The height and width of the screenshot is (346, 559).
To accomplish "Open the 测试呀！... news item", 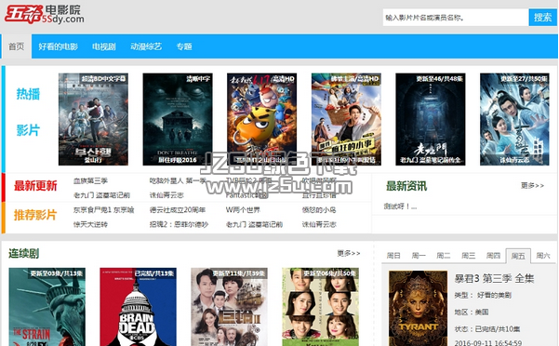I will 400,206.
